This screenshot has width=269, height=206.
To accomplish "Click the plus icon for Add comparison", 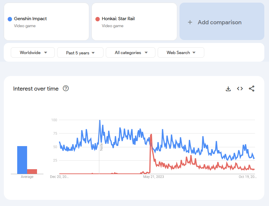I will (x=190, y=22).
